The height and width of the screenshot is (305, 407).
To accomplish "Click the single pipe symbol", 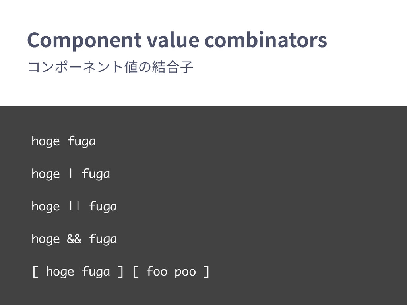I will (x=70, y=174).
